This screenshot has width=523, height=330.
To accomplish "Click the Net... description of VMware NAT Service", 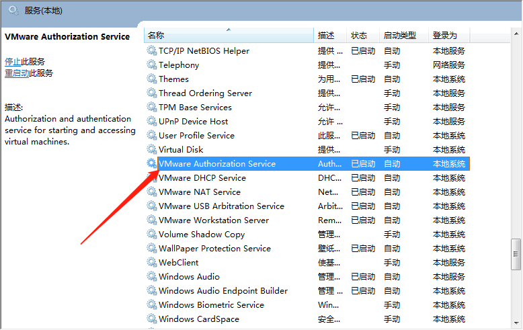I will (x=328, y=192).
